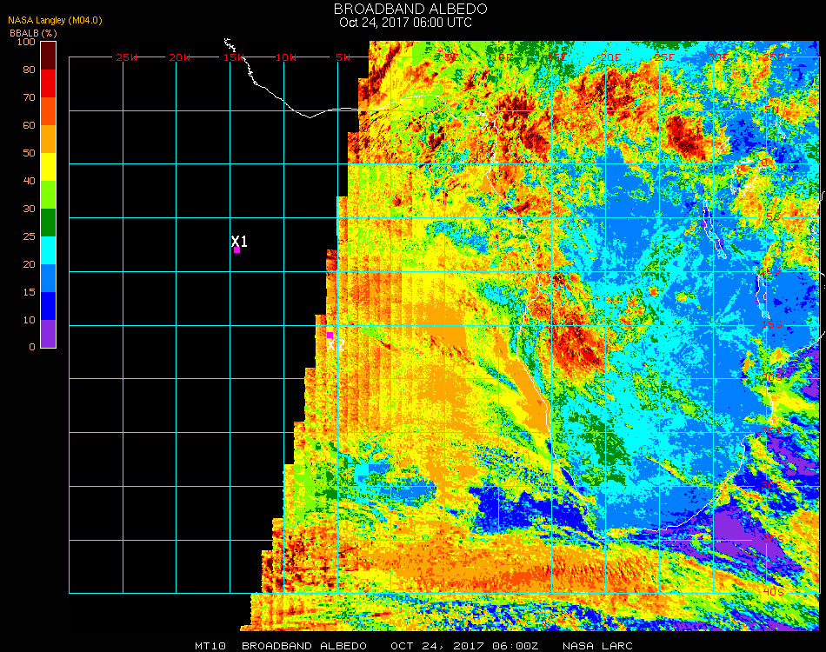Choose the light green 30-40% legend swatch
This screenshot has width=826, height=652.
(x=49, y=195)
